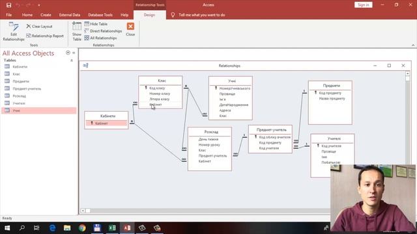Select the Адреса field in Учні table
Image resolution: width=417 pixels, height=234 pixels.
pyautogui.click(x=225, y=110)
